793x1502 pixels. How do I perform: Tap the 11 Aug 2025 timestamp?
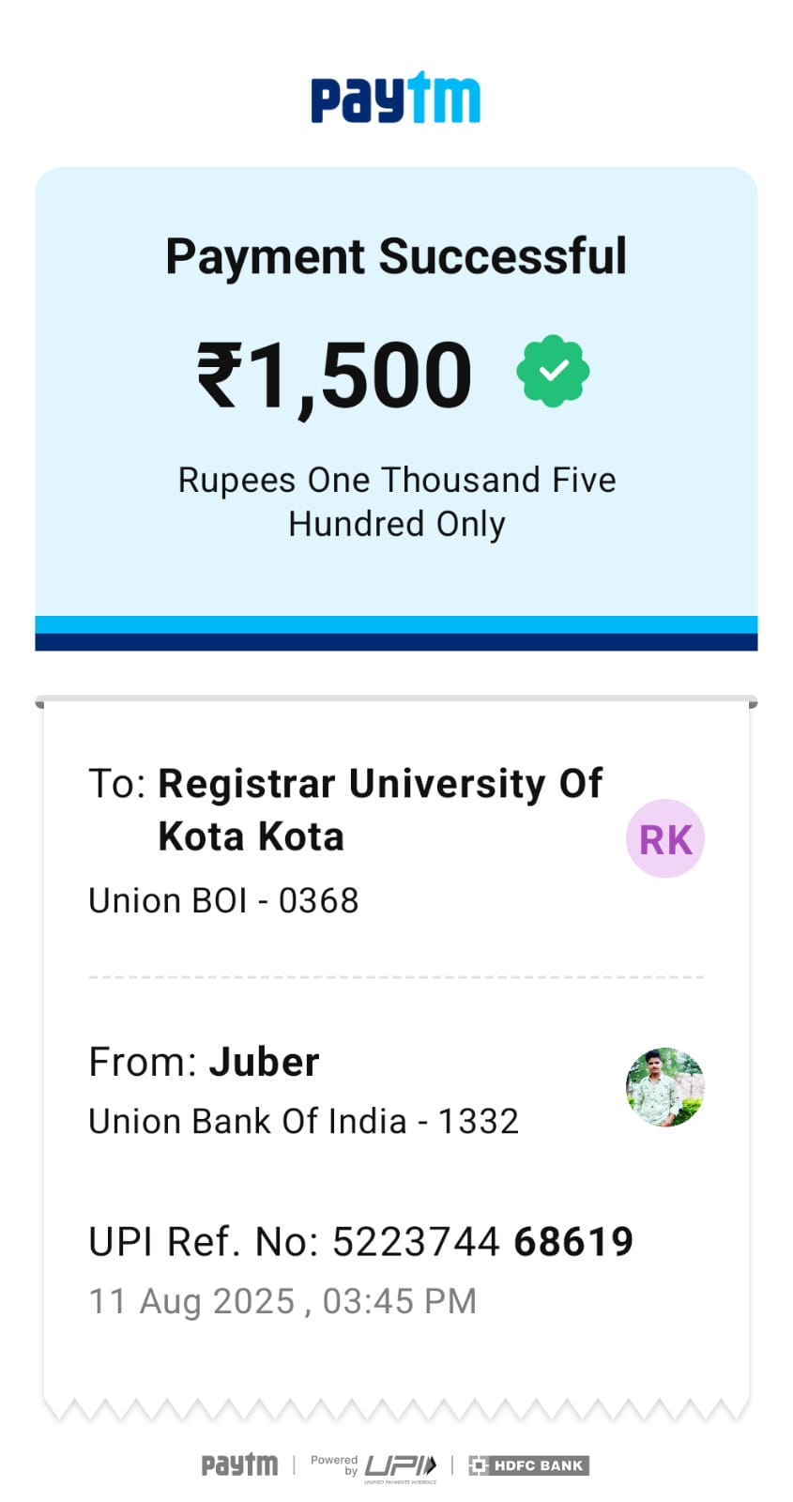(282, 1302)
